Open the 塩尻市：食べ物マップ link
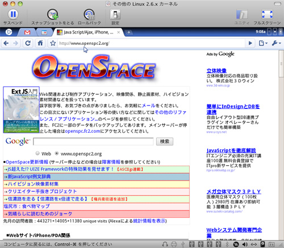The height and width of the screenshot is (248, 284). coord(27,207)
